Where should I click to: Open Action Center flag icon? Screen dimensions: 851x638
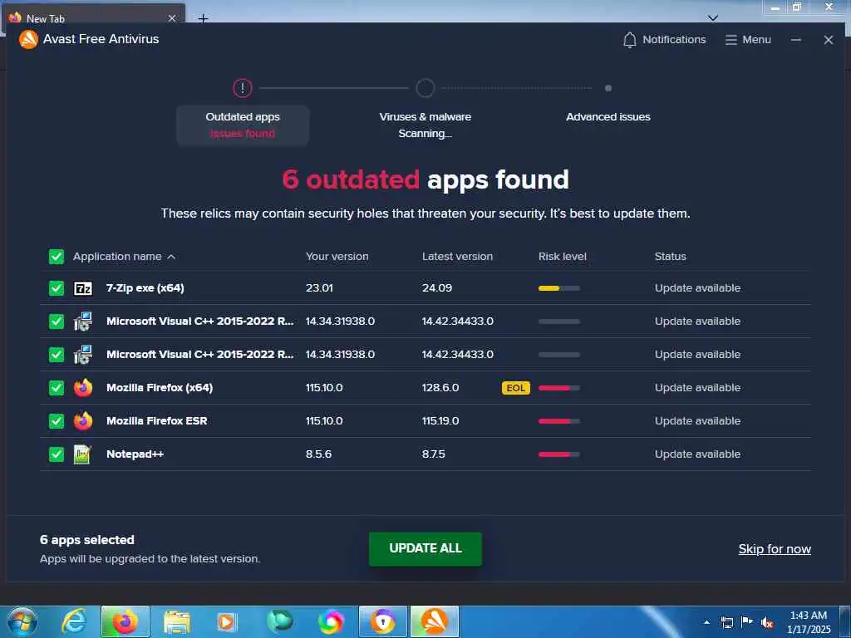click(747, 621)
